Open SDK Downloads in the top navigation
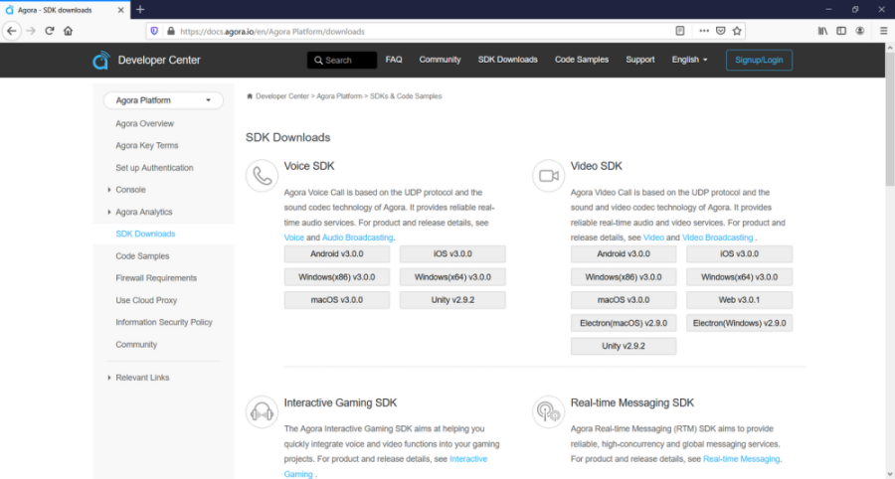The image size is (895, 479). click(507, 60)
